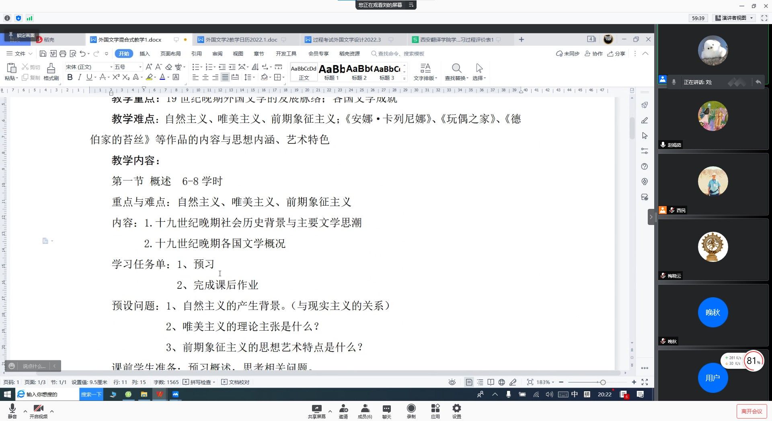Viewport: 772px width, 421px height.
Task: Toggle Chinese input mode 中 in taskbar
Action: coord(575,394)
